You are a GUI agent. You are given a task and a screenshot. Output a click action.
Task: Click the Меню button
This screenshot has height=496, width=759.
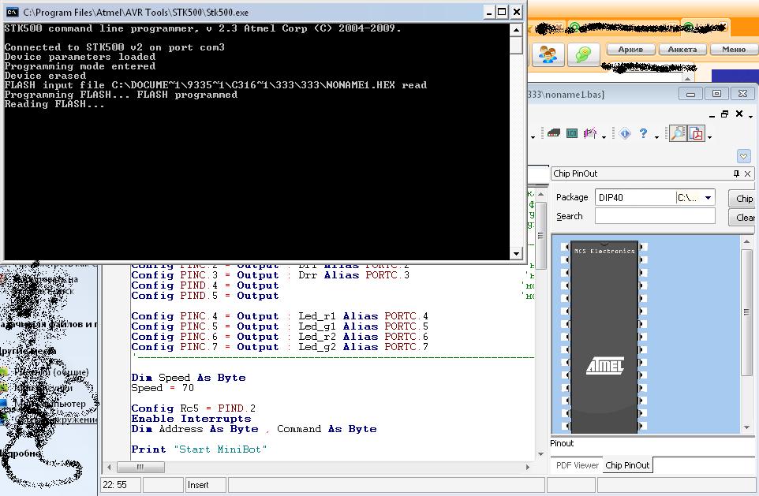click(x=733, y=49)
